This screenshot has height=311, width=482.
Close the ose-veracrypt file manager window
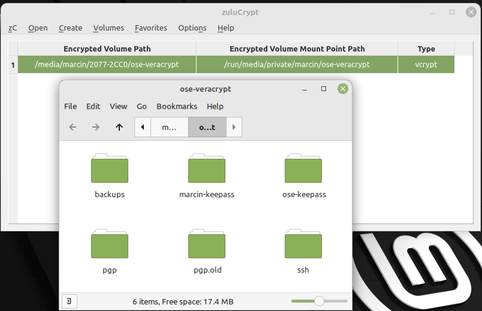click(x=343, y=89)
